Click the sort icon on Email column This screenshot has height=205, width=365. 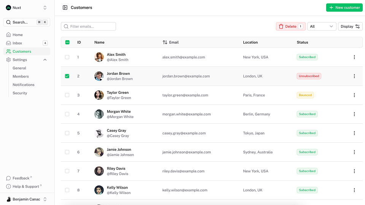165,43
